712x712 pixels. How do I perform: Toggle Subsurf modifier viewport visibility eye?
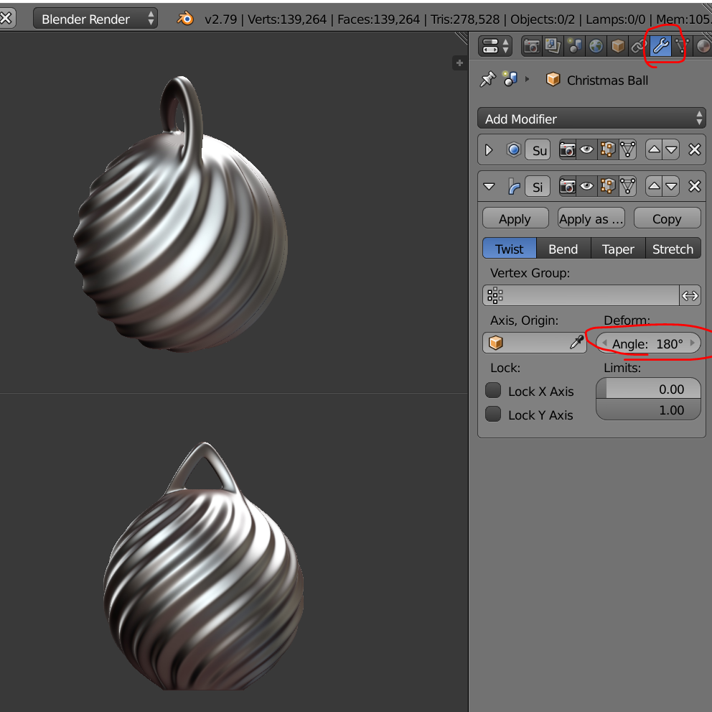(586, 149)
